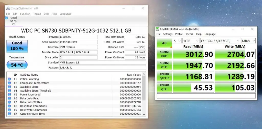Image resolution: width=262 pixels, height=129 pixels.
Task: Click the Firmware field showing 11110000
Action: pos(78,37)
